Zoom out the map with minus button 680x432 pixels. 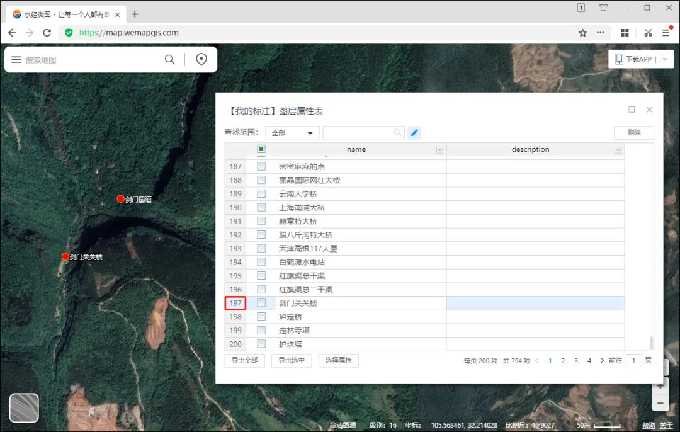[660, 403]
